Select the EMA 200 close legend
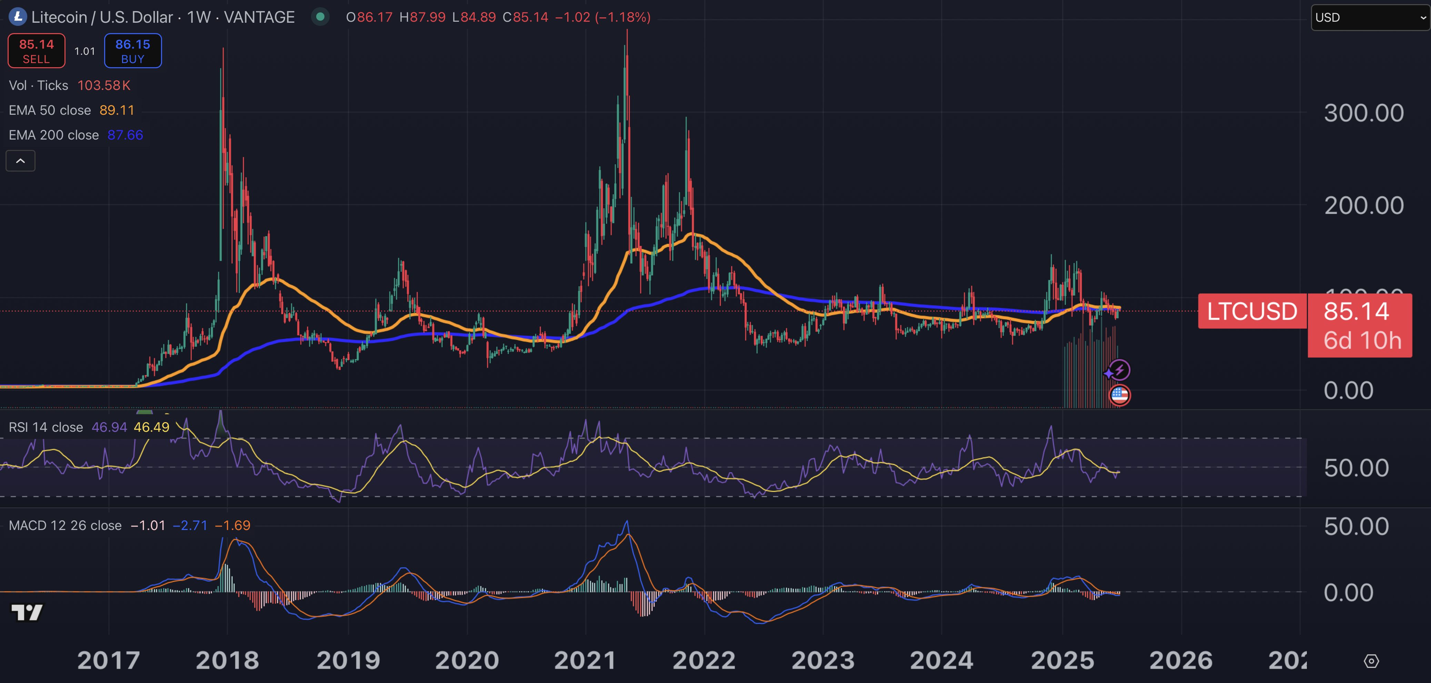The image size is (1431, 683). 54,135
